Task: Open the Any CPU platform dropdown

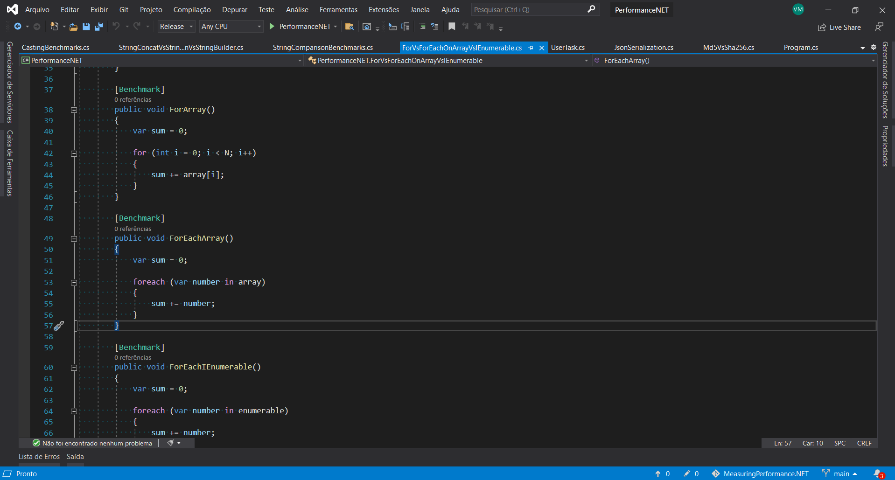Action: (231, 27)
